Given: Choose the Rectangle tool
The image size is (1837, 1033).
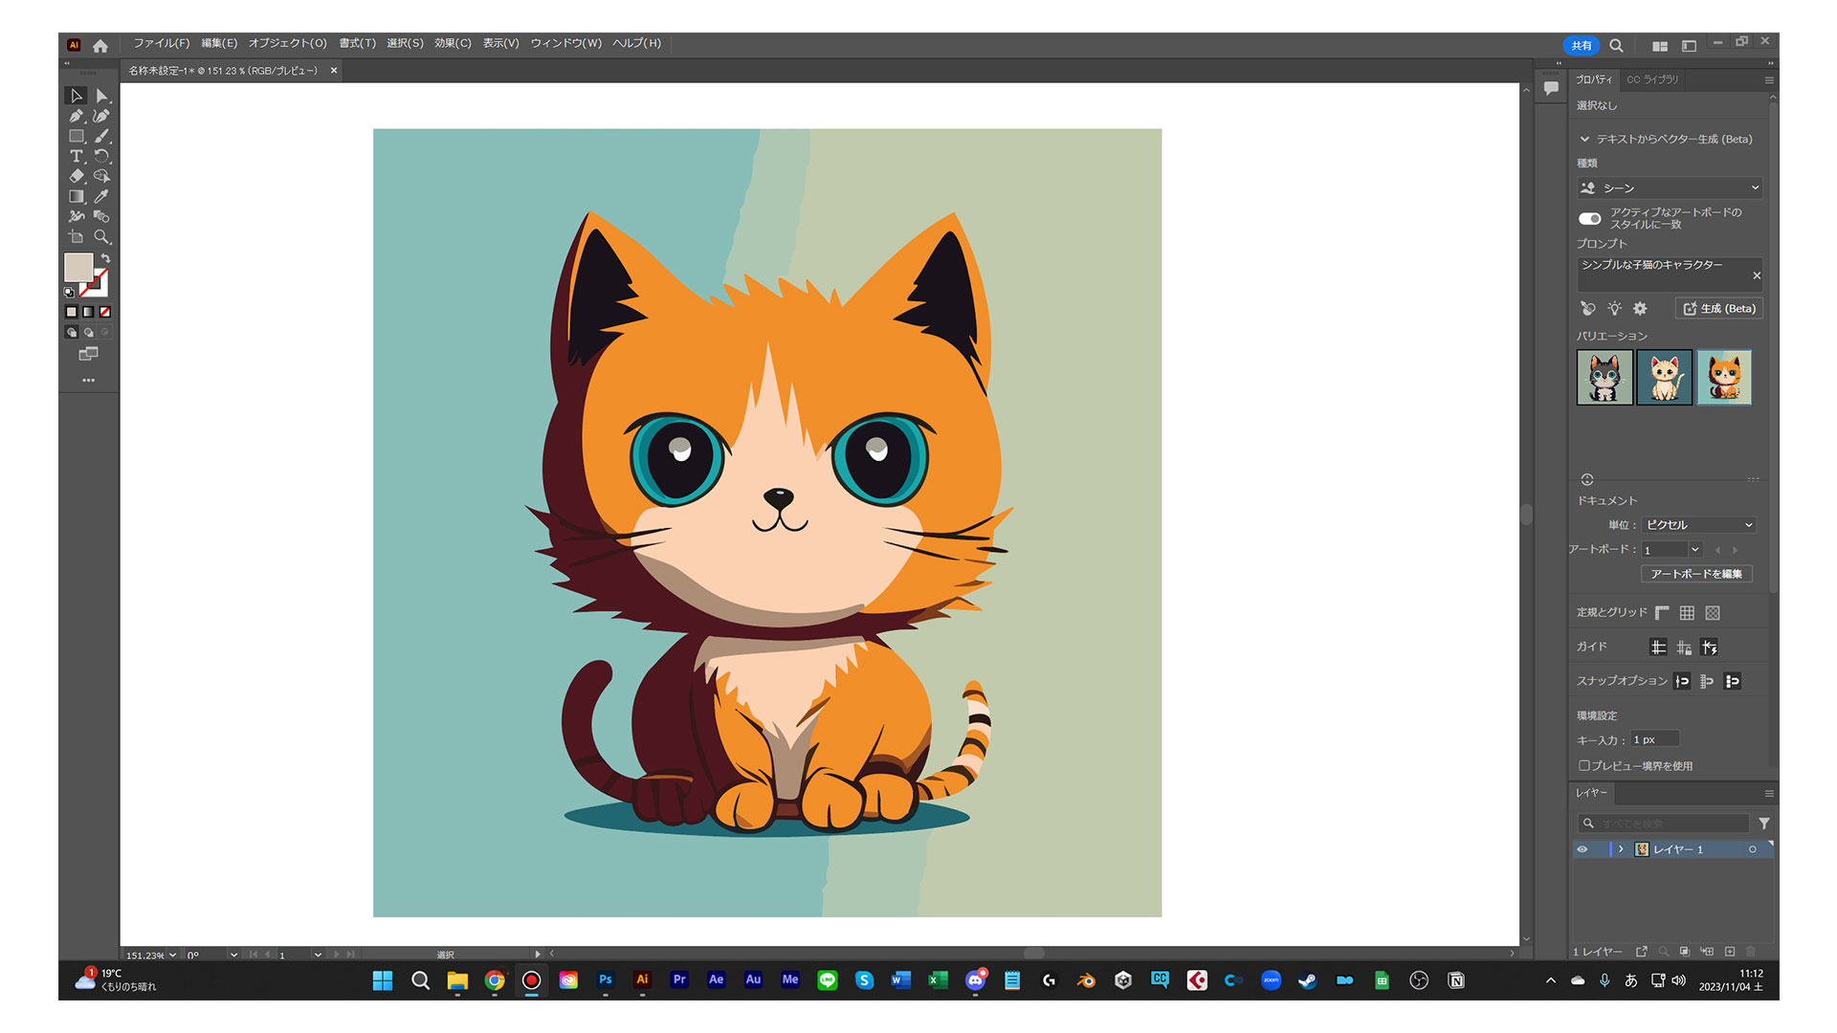Looking at the screenshot, I should pyautogui.click(x=77, y=136).
